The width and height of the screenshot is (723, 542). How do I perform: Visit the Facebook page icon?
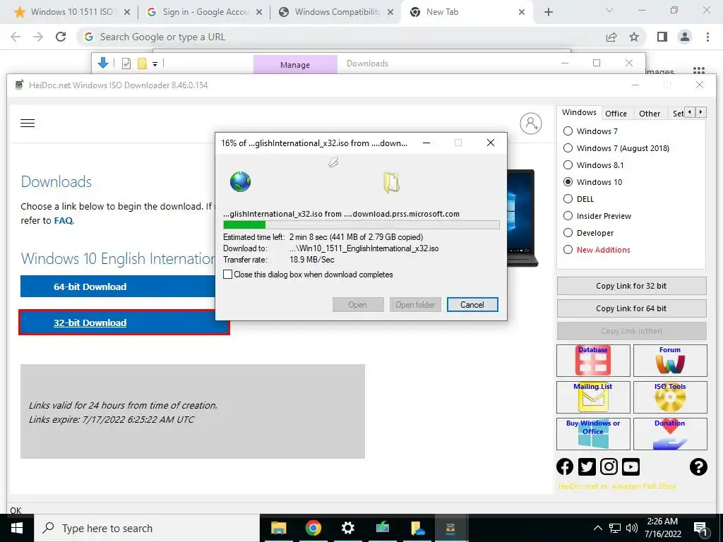coord(565,467)
